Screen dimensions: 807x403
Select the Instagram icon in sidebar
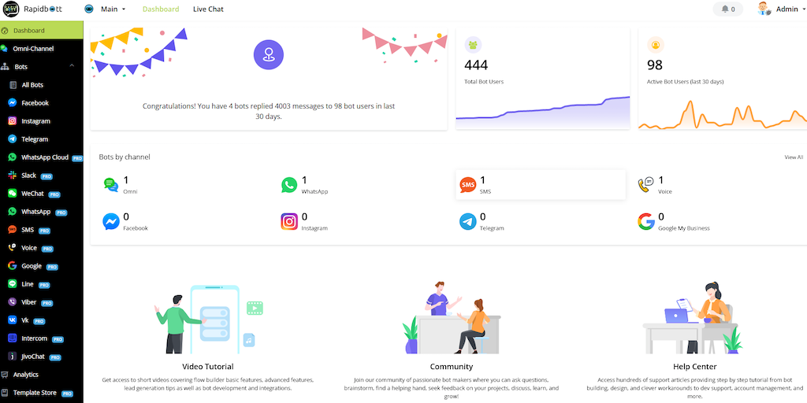click(13, 120)
